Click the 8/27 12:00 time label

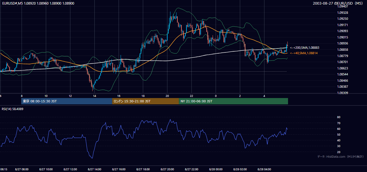coord(70,169)
